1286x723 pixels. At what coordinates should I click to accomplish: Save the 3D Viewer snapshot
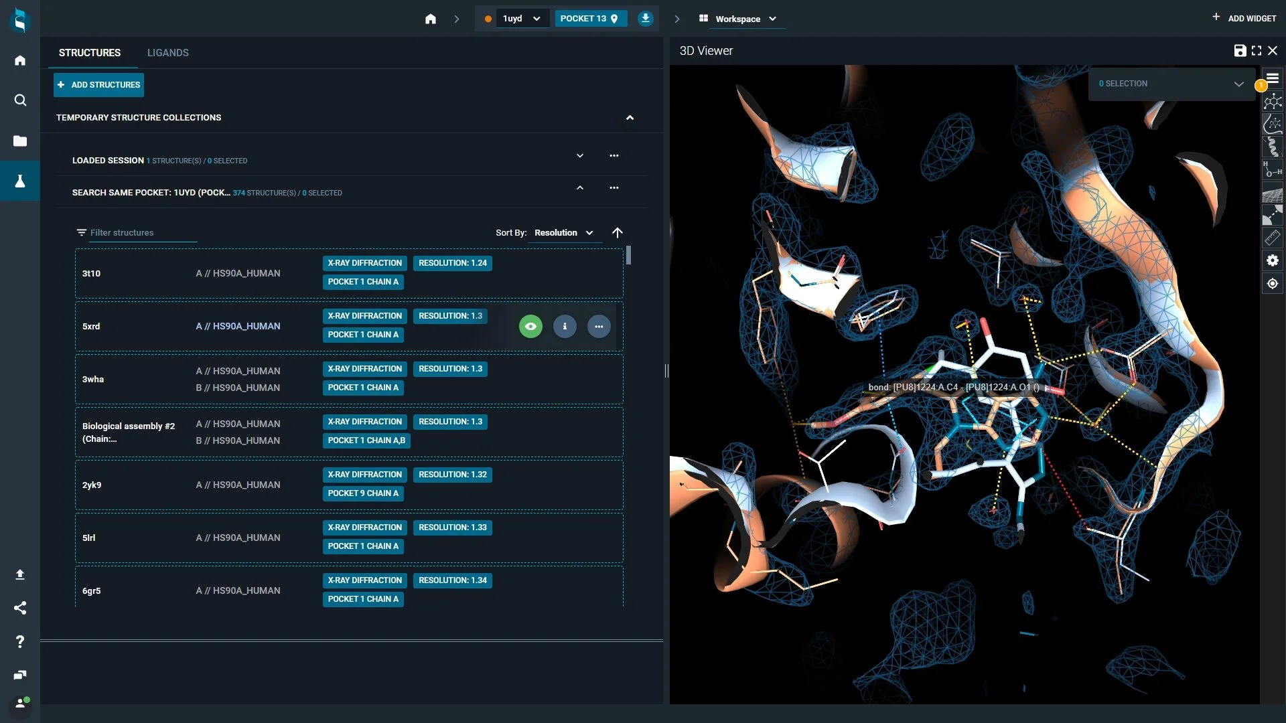1240,51
